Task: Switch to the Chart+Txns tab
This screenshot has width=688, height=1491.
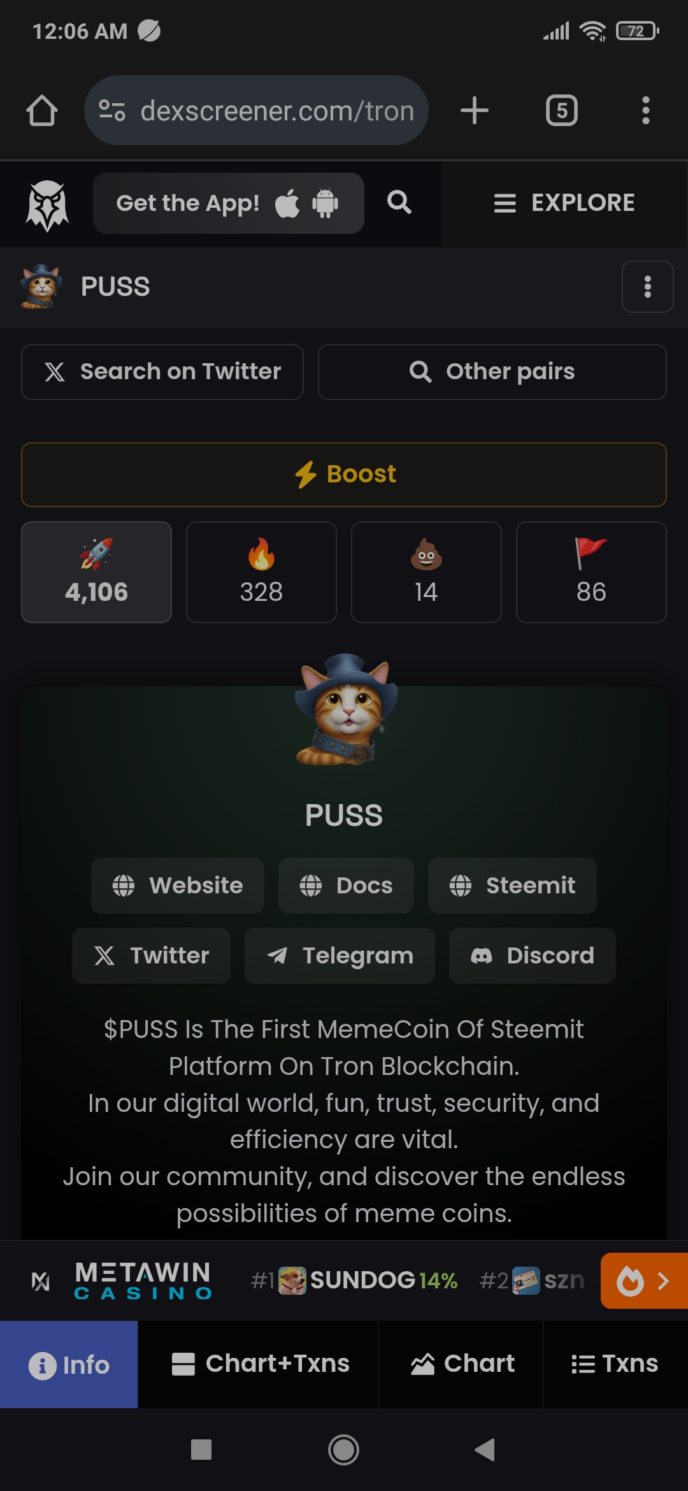Action: pyautogui.click(x=259, y=1364)
